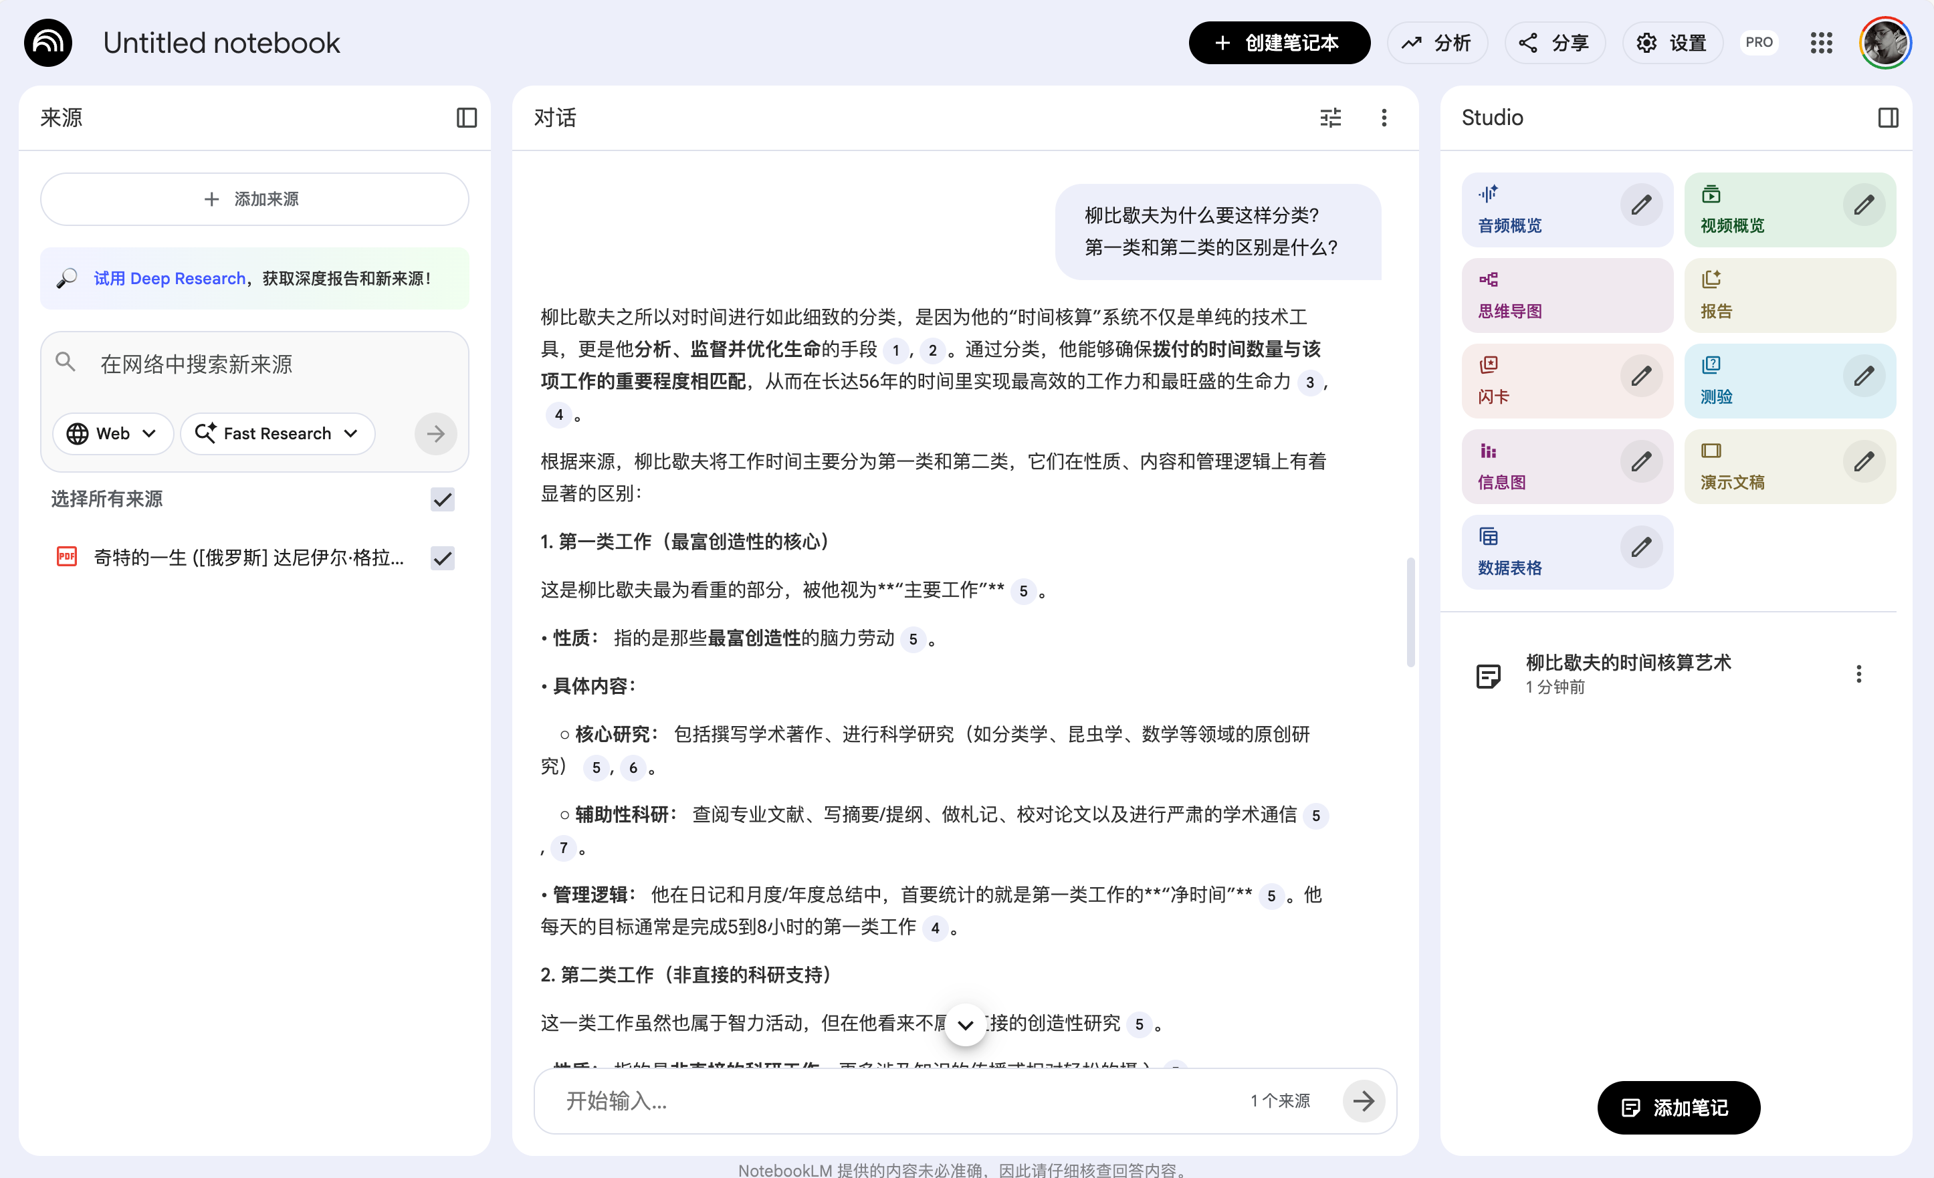Collapse the 来源 sources panel icon
The width and height of the screenshot is (1934, 1178).
466,118
